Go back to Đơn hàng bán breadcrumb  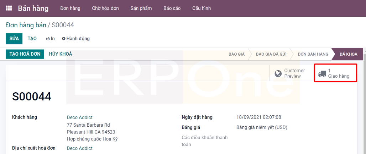(x=26, y=25)
